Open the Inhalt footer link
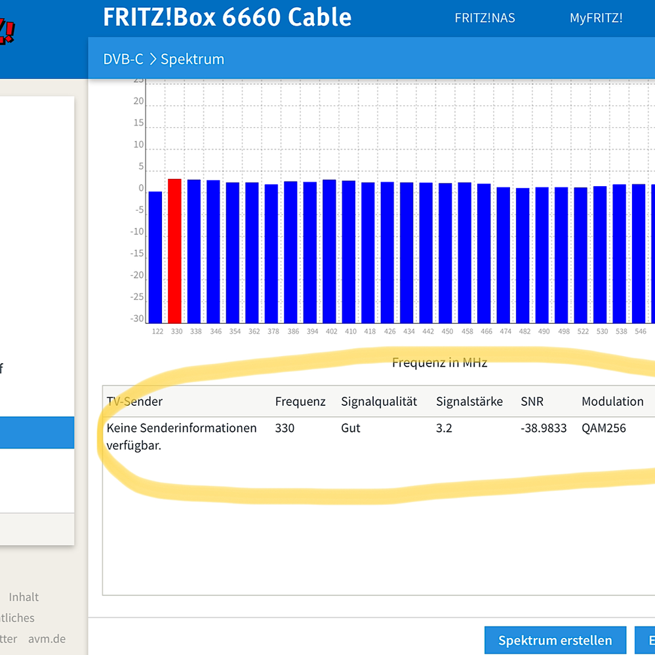 [x=24, y=597]
